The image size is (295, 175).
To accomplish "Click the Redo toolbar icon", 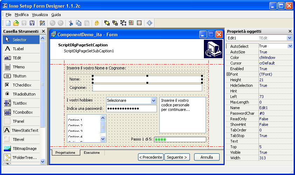I will [60, 23].
